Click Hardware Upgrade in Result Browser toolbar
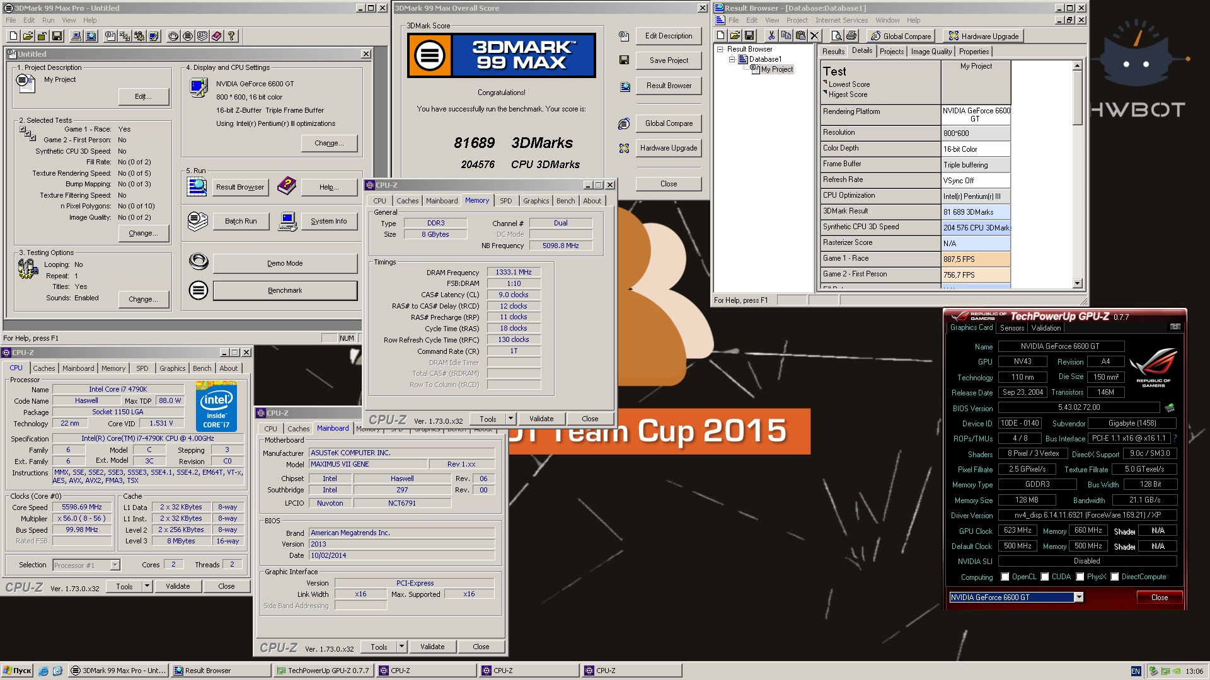 pos(984,36)
